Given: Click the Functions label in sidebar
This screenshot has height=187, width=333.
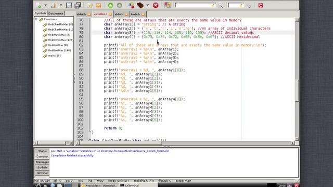Looking at the screenshot, I should coord(50,19).
